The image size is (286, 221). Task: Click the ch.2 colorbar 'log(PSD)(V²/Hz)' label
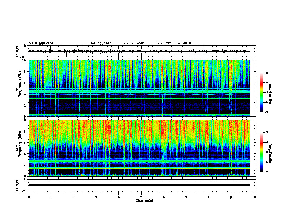tap(270, 154)
